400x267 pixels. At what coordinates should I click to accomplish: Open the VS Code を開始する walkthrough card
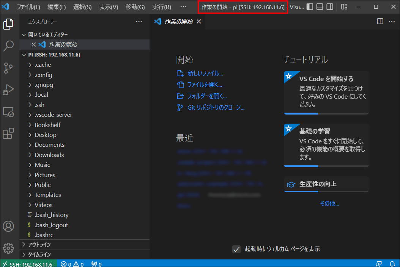click(326, 93)
